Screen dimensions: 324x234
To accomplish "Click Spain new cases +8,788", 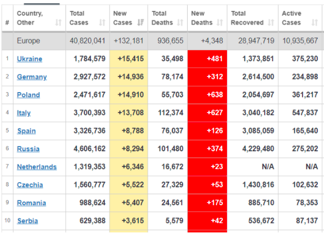I will tap(133, 131).
